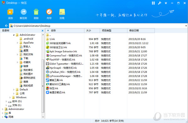Collapse the Administrator tree node

[14, 35]
